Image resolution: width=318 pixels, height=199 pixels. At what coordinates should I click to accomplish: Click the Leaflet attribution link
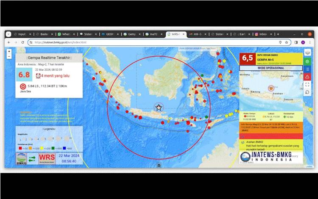[309, 166]
